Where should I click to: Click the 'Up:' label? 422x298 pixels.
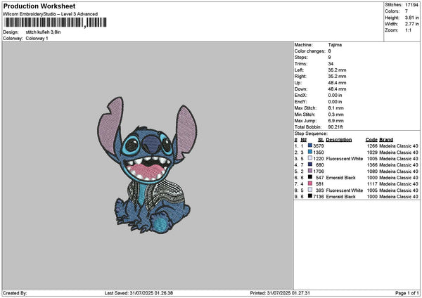(x=298, y=83)
